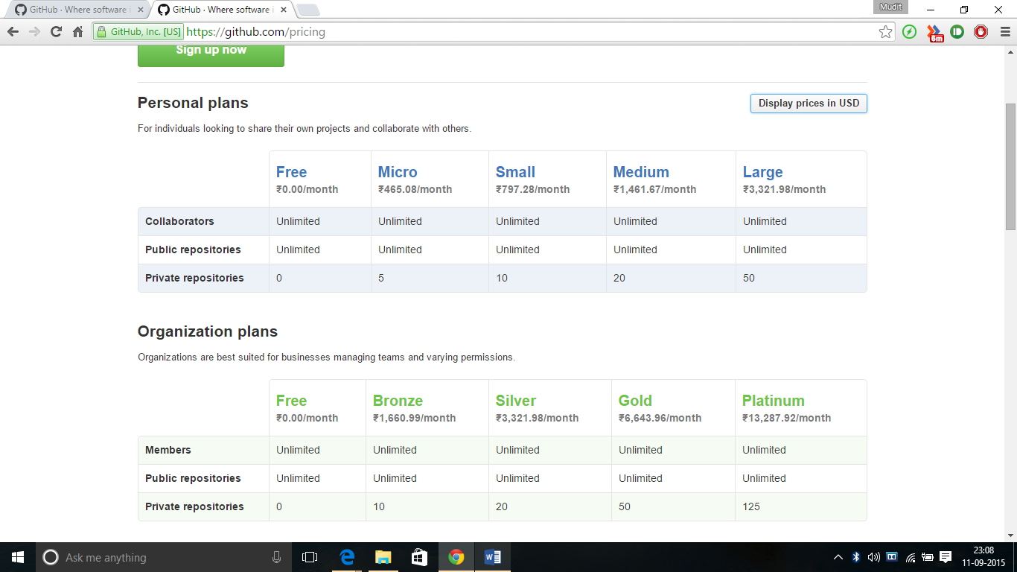Choose the Micro personal plan
The image size is (1017, 572).
coord(398,172)
